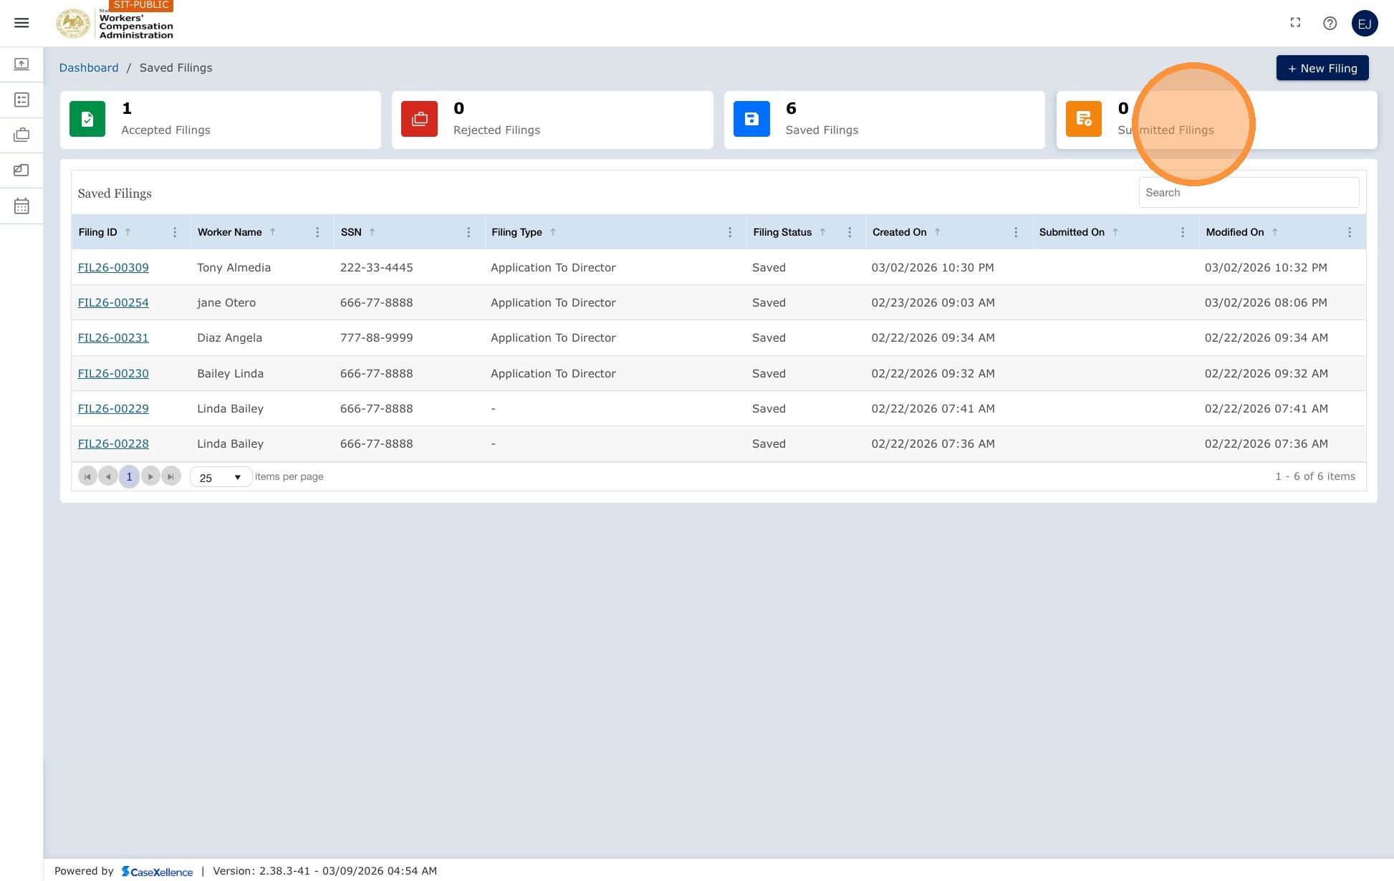The image size is (1394, 881).
Task: Sort by Filing Type arrow
Action: pos(553,232)
